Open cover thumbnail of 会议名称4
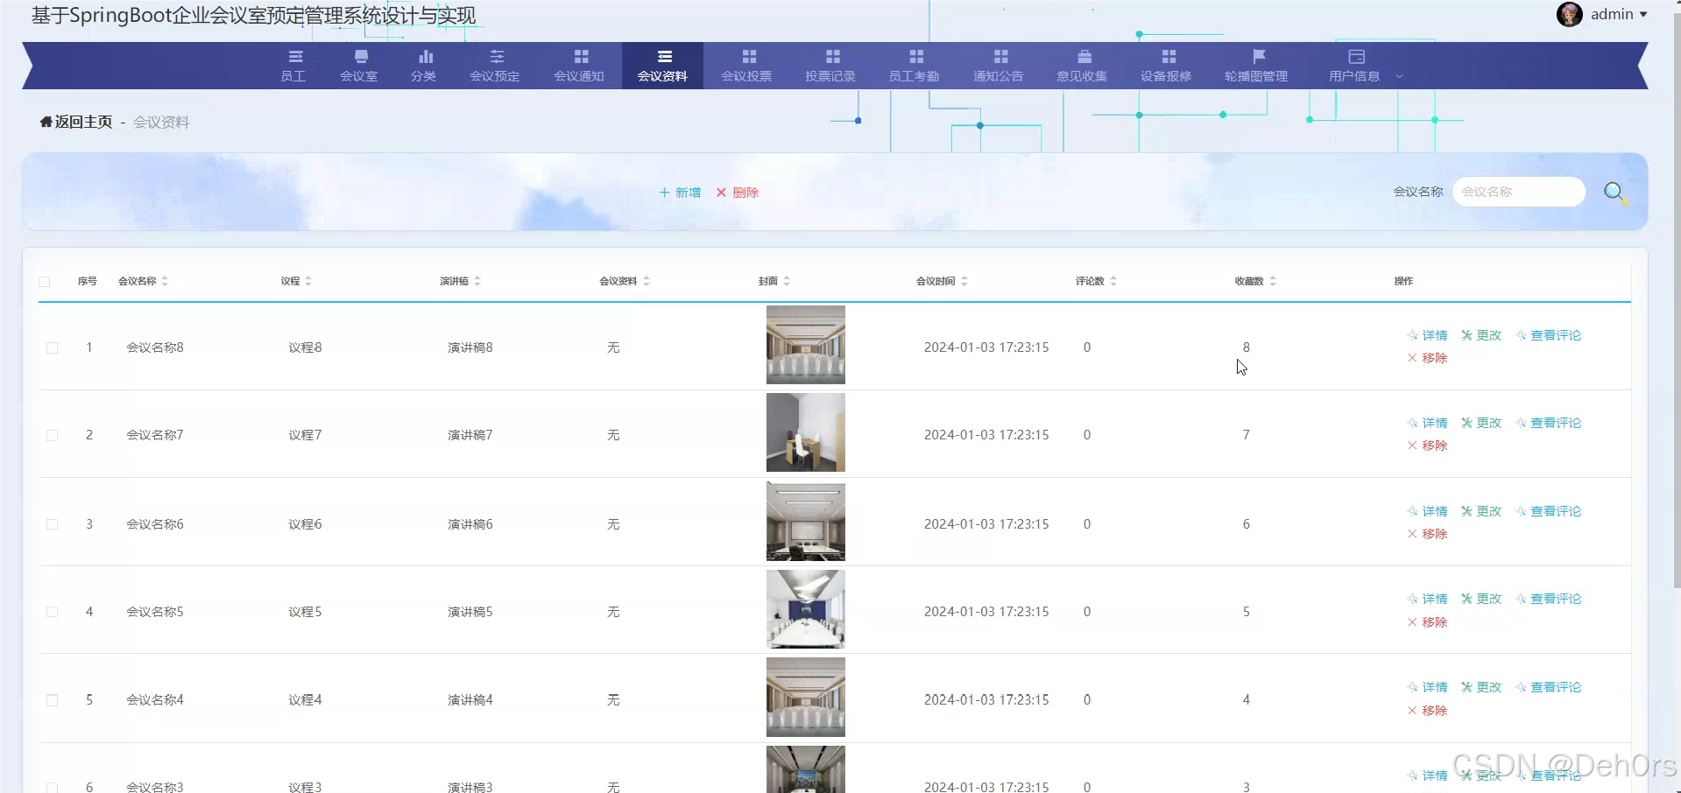1681x793 pixels. tap(806, 698)
